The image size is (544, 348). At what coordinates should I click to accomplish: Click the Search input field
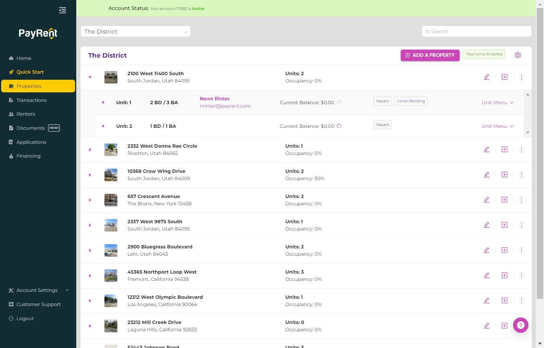click(477, 31)
